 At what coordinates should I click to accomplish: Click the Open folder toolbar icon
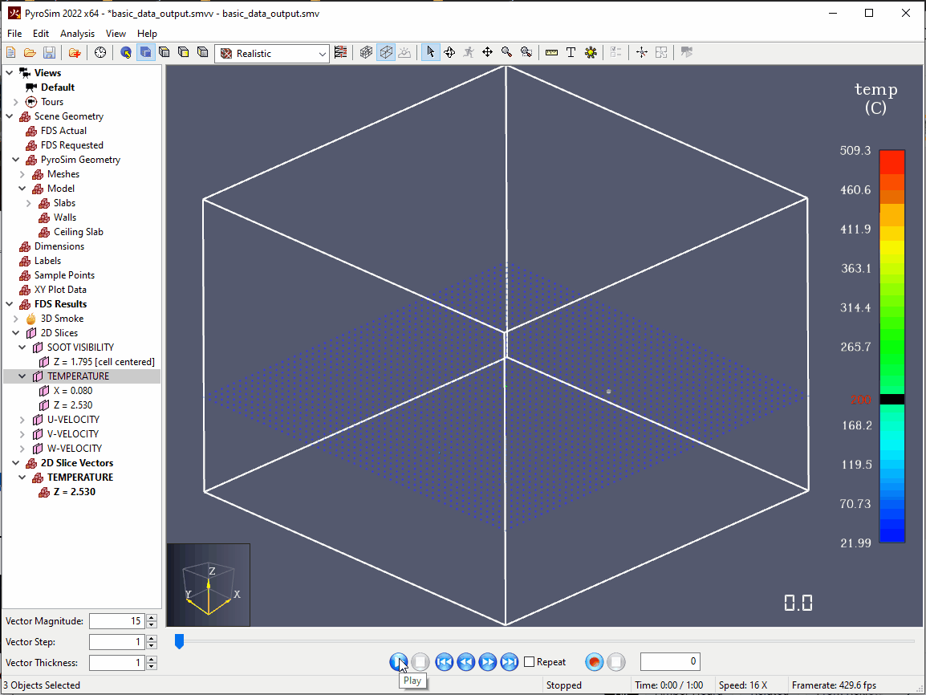pos(30,52)
